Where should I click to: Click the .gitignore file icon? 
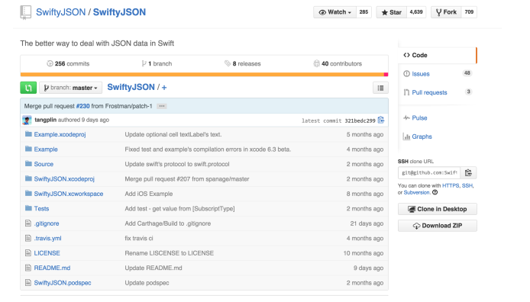[28, 223]
